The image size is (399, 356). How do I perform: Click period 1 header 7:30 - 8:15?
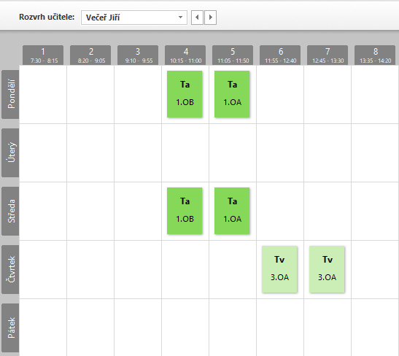coord(43,55)
